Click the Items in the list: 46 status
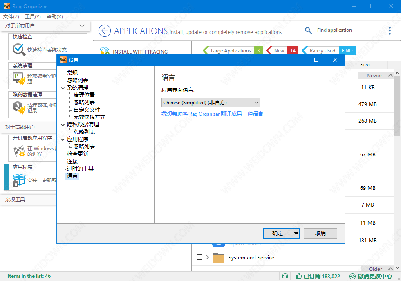 click(29, 276)
